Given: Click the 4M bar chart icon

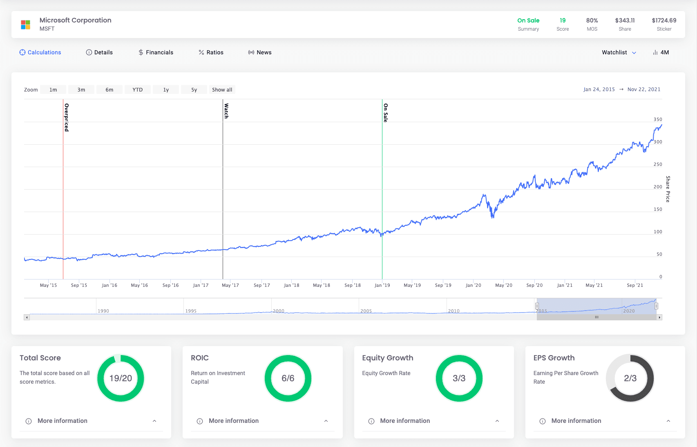Looking at the screenshot, I should 655,52.
